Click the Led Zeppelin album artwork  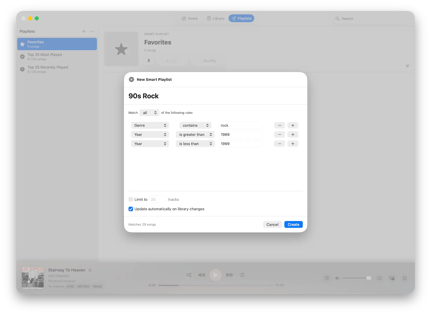point(33,278)
